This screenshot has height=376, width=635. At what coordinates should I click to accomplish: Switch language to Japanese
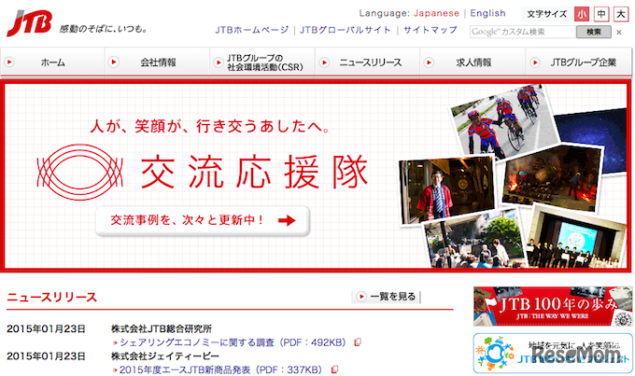pos(436,13)
